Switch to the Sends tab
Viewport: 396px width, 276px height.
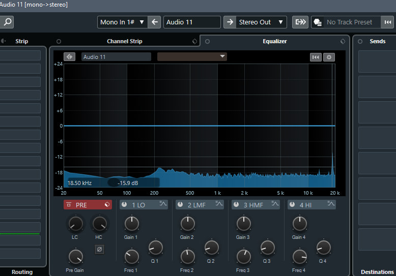click(x=377, y=41)
